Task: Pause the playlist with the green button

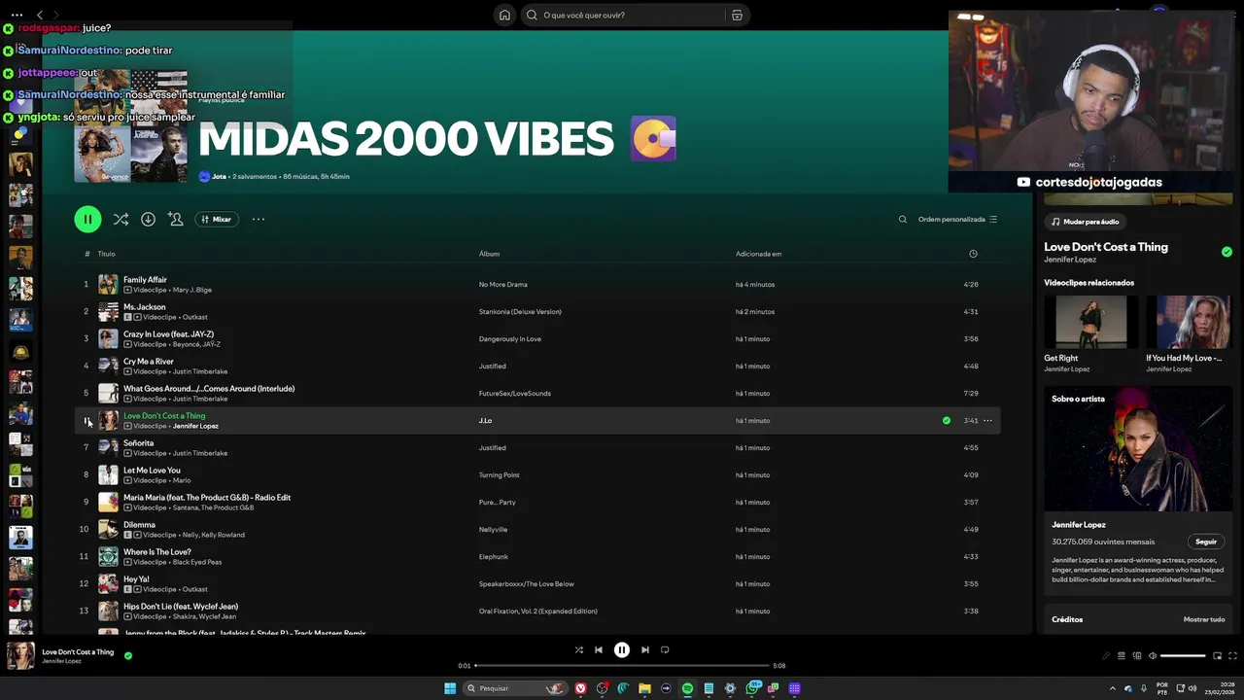Action: click(87, 219)
